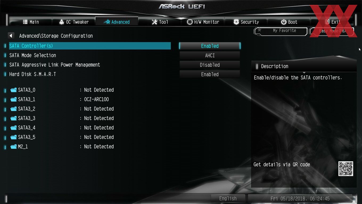The image size is (362, 204).
Task: Click the English language button
Action: coord(228,198)
